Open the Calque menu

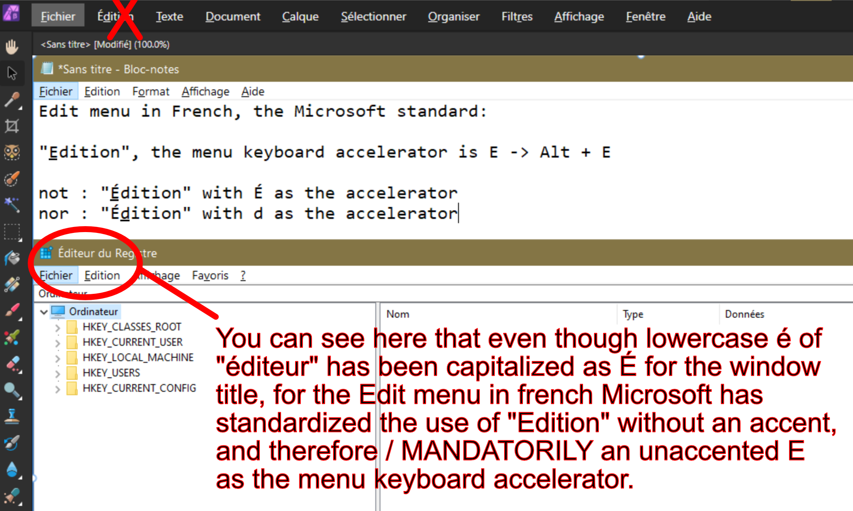[300, 17]
